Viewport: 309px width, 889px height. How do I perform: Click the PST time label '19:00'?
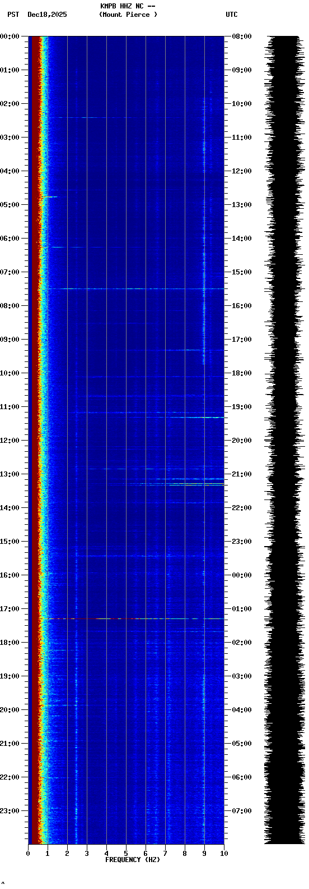[10, 676]
